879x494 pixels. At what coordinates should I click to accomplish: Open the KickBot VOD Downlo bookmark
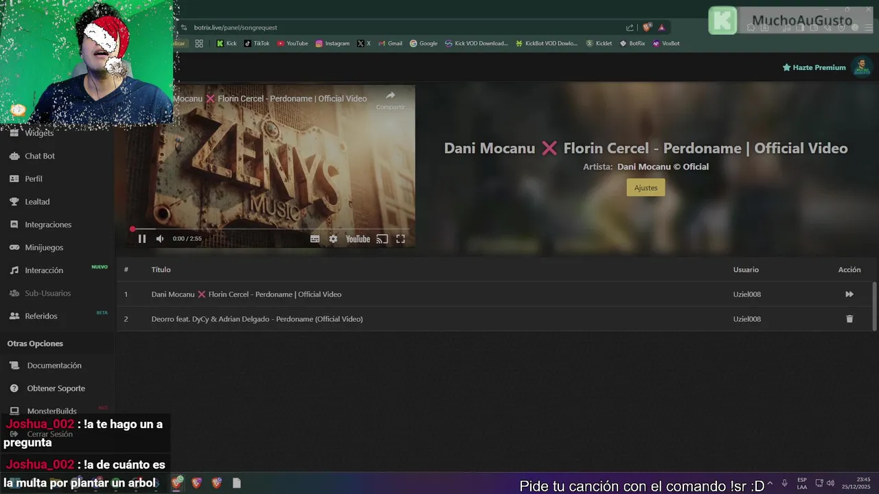point(547,43)
